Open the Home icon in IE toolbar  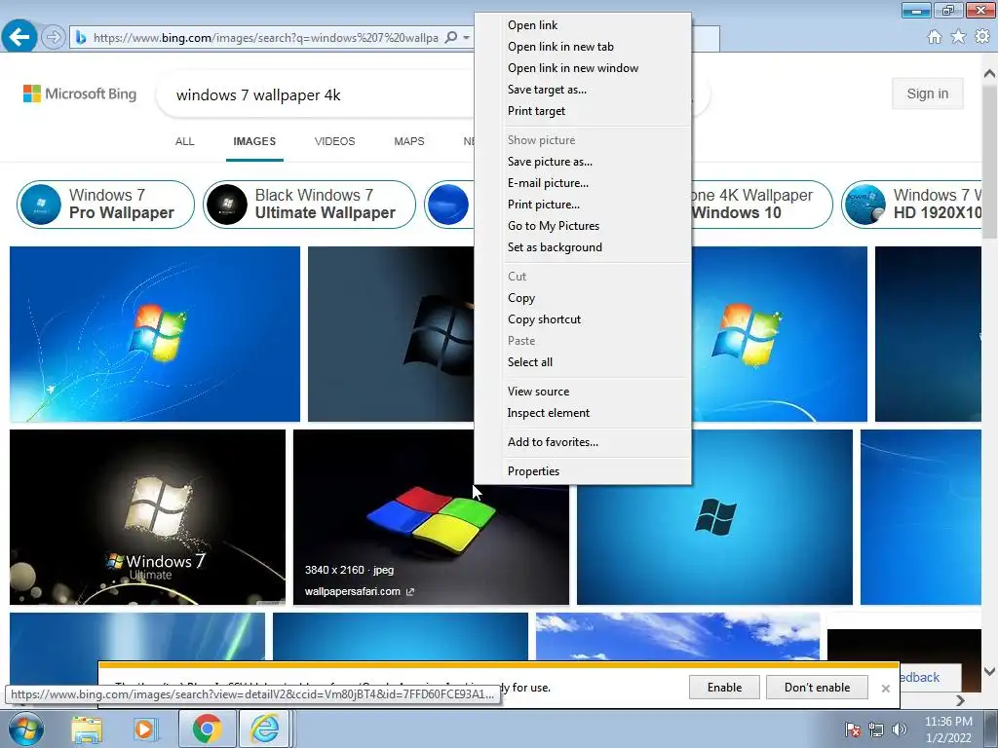pos(935,37)
